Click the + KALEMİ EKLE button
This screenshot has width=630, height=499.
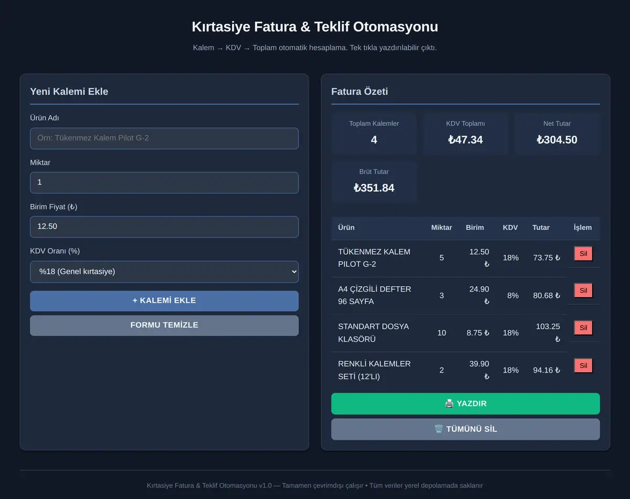click(x=164, y=301)
